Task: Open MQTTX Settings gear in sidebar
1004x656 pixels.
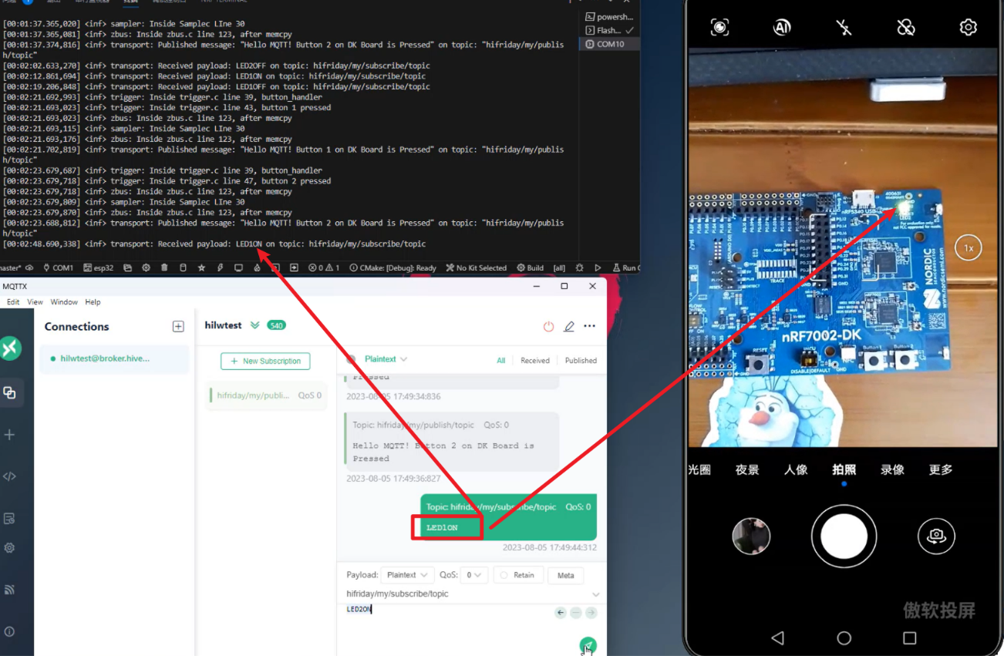Action: [9, 548]
